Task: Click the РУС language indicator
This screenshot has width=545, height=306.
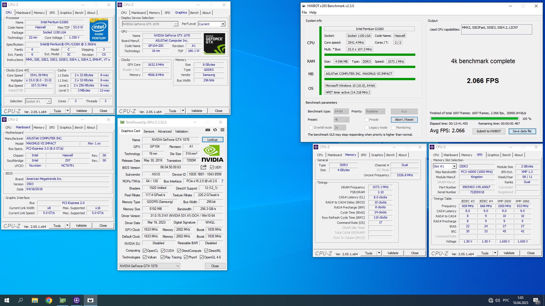Action: click(506, 300)
